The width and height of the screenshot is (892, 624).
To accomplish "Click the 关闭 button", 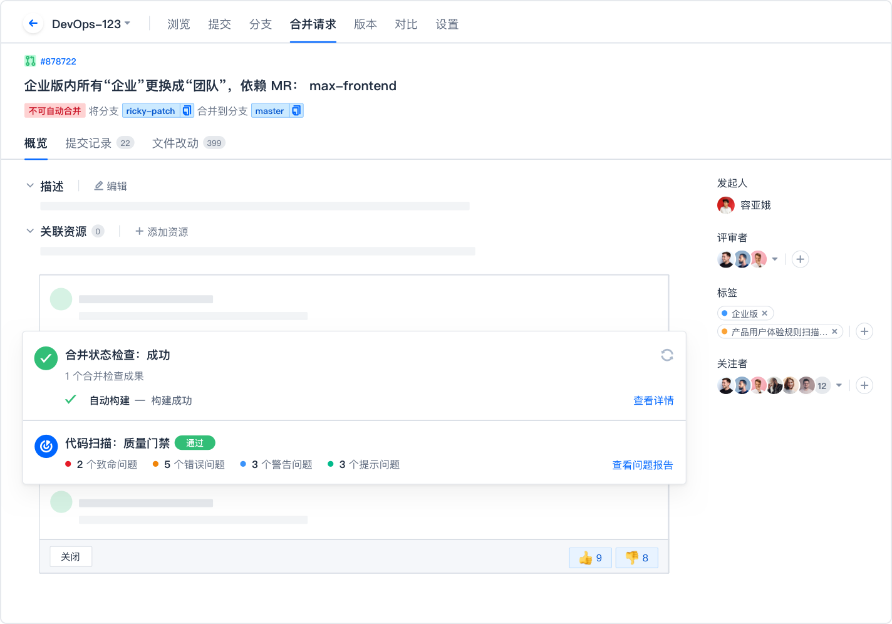I will (x=71, y=556).
